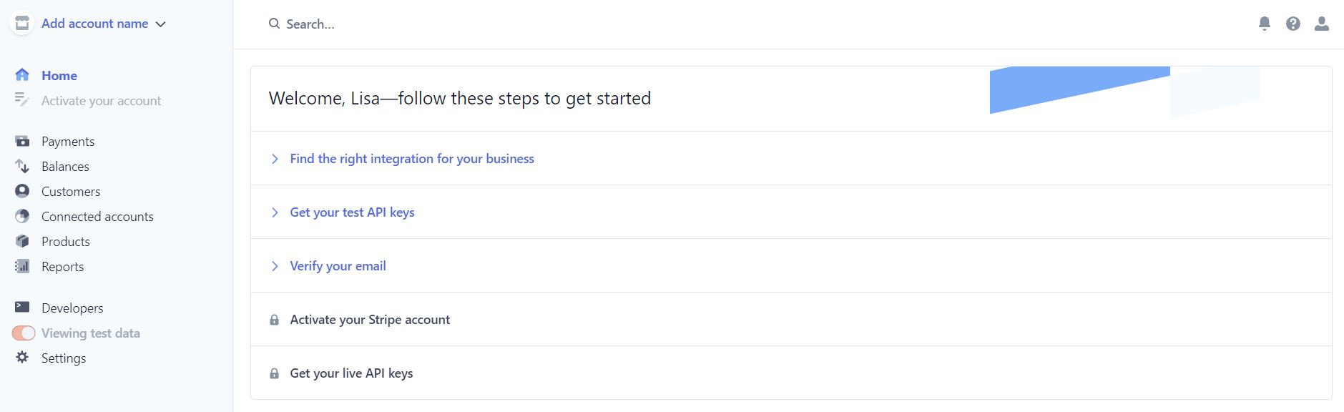
Task: Click the locked Activate your Stripe account row
Action: (x=791, y=320)
